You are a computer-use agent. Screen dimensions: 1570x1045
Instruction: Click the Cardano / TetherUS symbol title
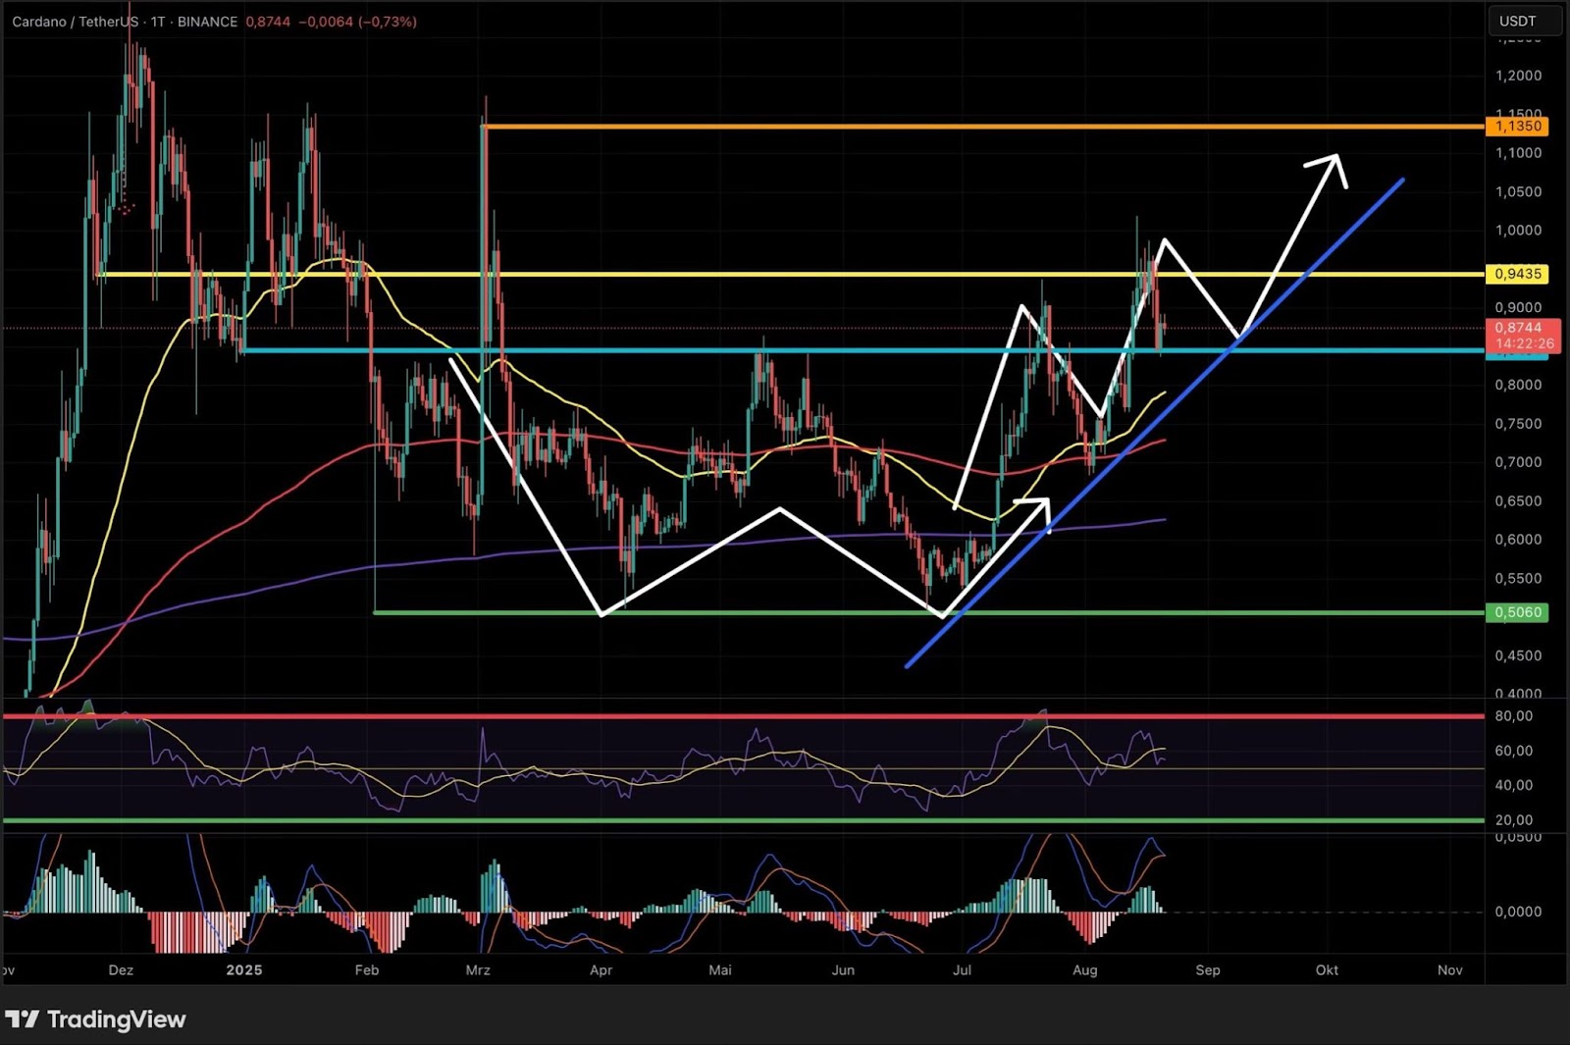(x=75, y=22)
